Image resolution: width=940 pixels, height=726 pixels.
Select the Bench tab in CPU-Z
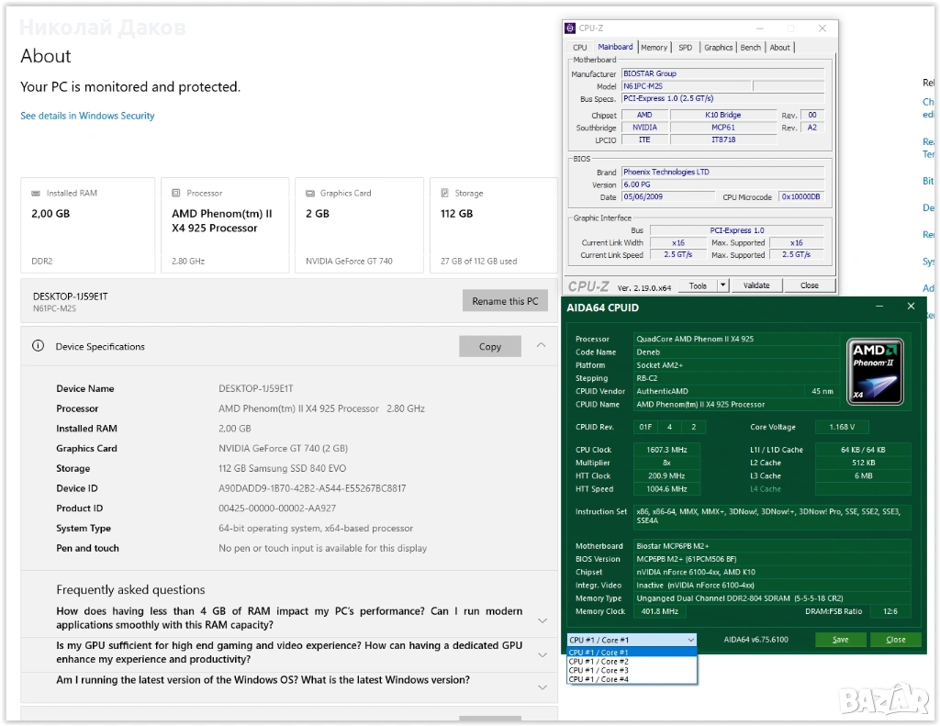click(750, 48)
